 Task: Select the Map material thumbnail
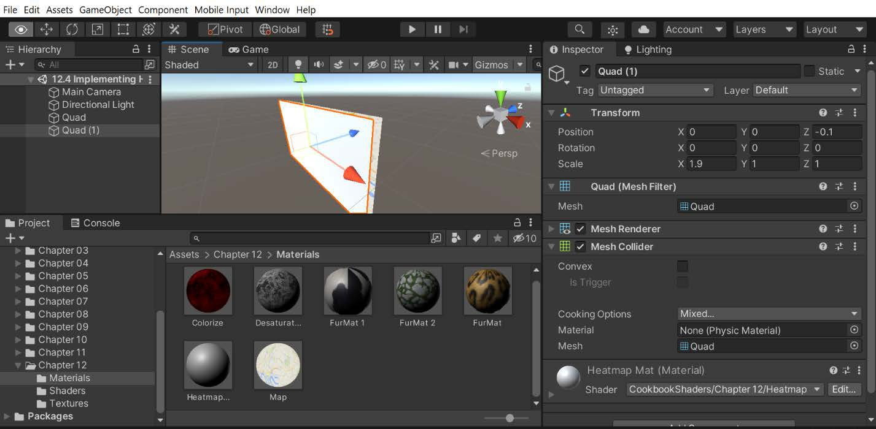tap(278, 365)
